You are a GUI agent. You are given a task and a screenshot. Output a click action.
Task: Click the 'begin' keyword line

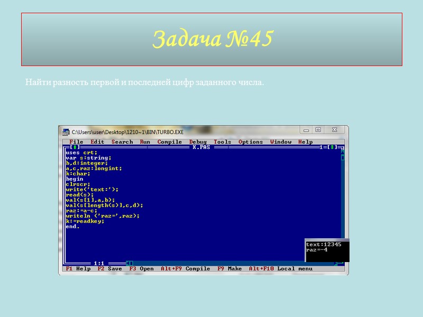pos(75,179)
